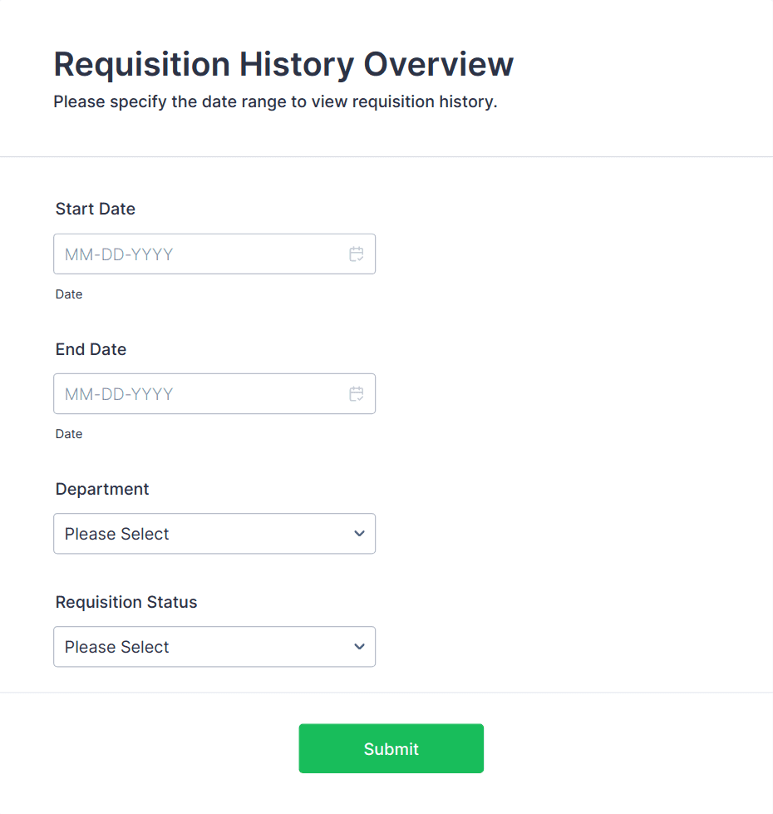773x814 pixels.
Task: Expand the Department select box
Action: pyautogui.click(x=214, y=534)
